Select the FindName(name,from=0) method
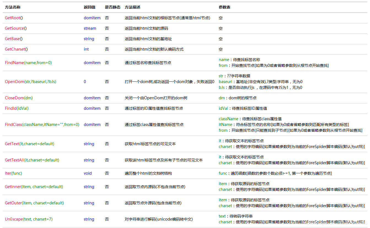 [x=28, y=63]
